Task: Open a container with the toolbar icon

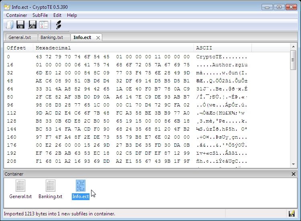Action: point(10,25)
